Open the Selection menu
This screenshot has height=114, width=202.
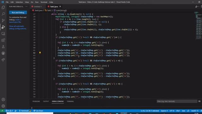[x=19, y=2]
